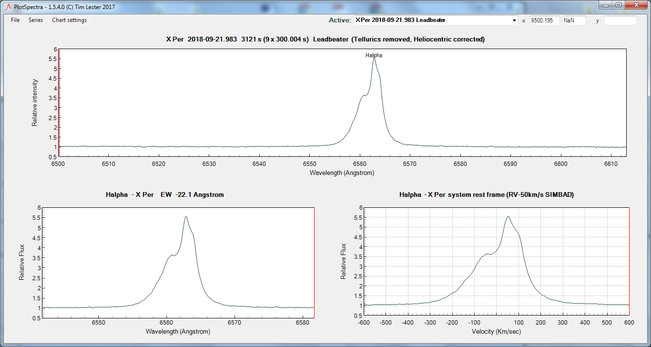Click the Relative intensity axis label
Image resolution: width=651 pixels, height=347 pixels.
click(x=35, y=102)
